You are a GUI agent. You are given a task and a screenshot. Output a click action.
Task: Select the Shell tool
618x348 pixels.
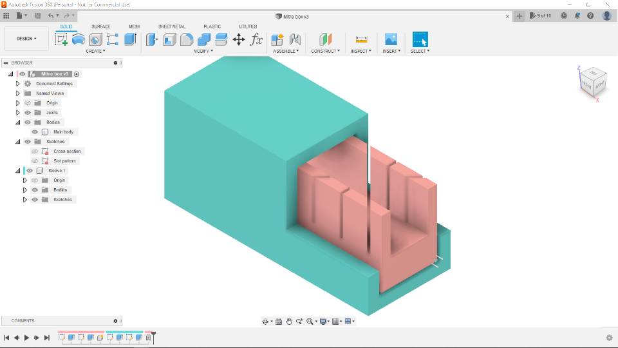169,39
